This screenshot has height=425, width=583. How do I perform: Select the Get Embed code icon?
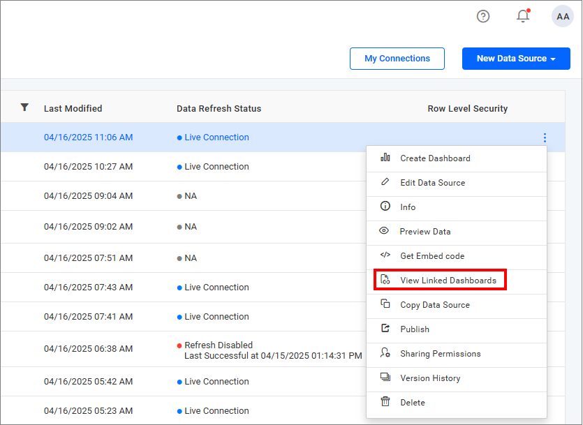tap(385, 255)
